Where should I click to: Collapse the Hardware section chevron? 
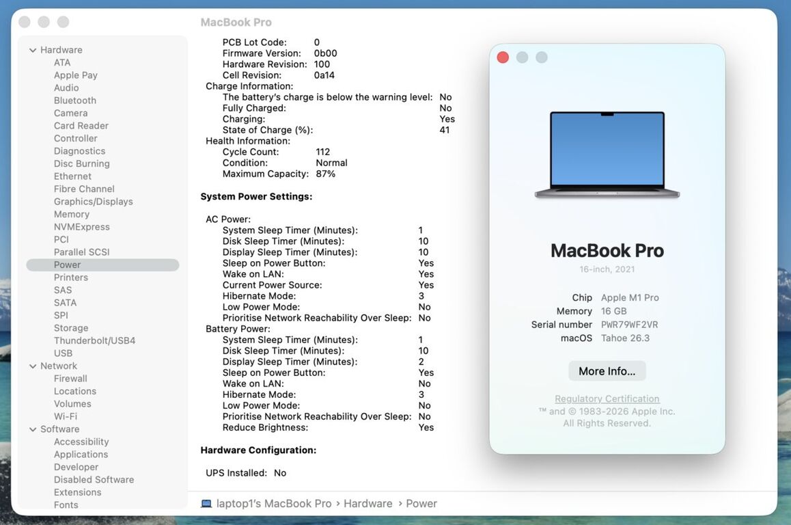(x=33, y=50)
